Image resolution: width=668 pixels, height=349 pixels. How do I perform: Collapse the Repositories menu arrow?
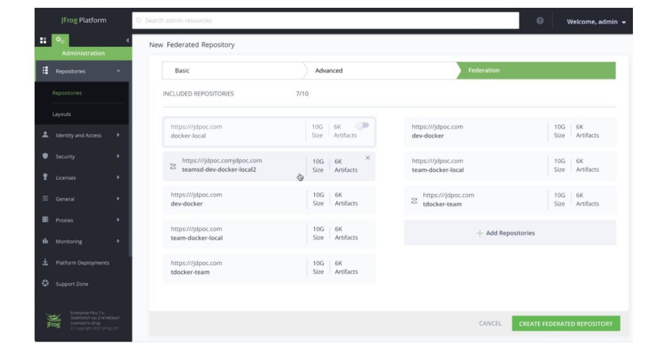click(119, 71)
